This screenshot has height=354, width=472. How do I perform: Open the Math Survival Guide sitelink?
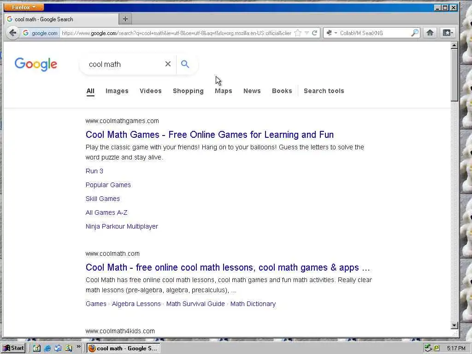click(x=195, y=304)
